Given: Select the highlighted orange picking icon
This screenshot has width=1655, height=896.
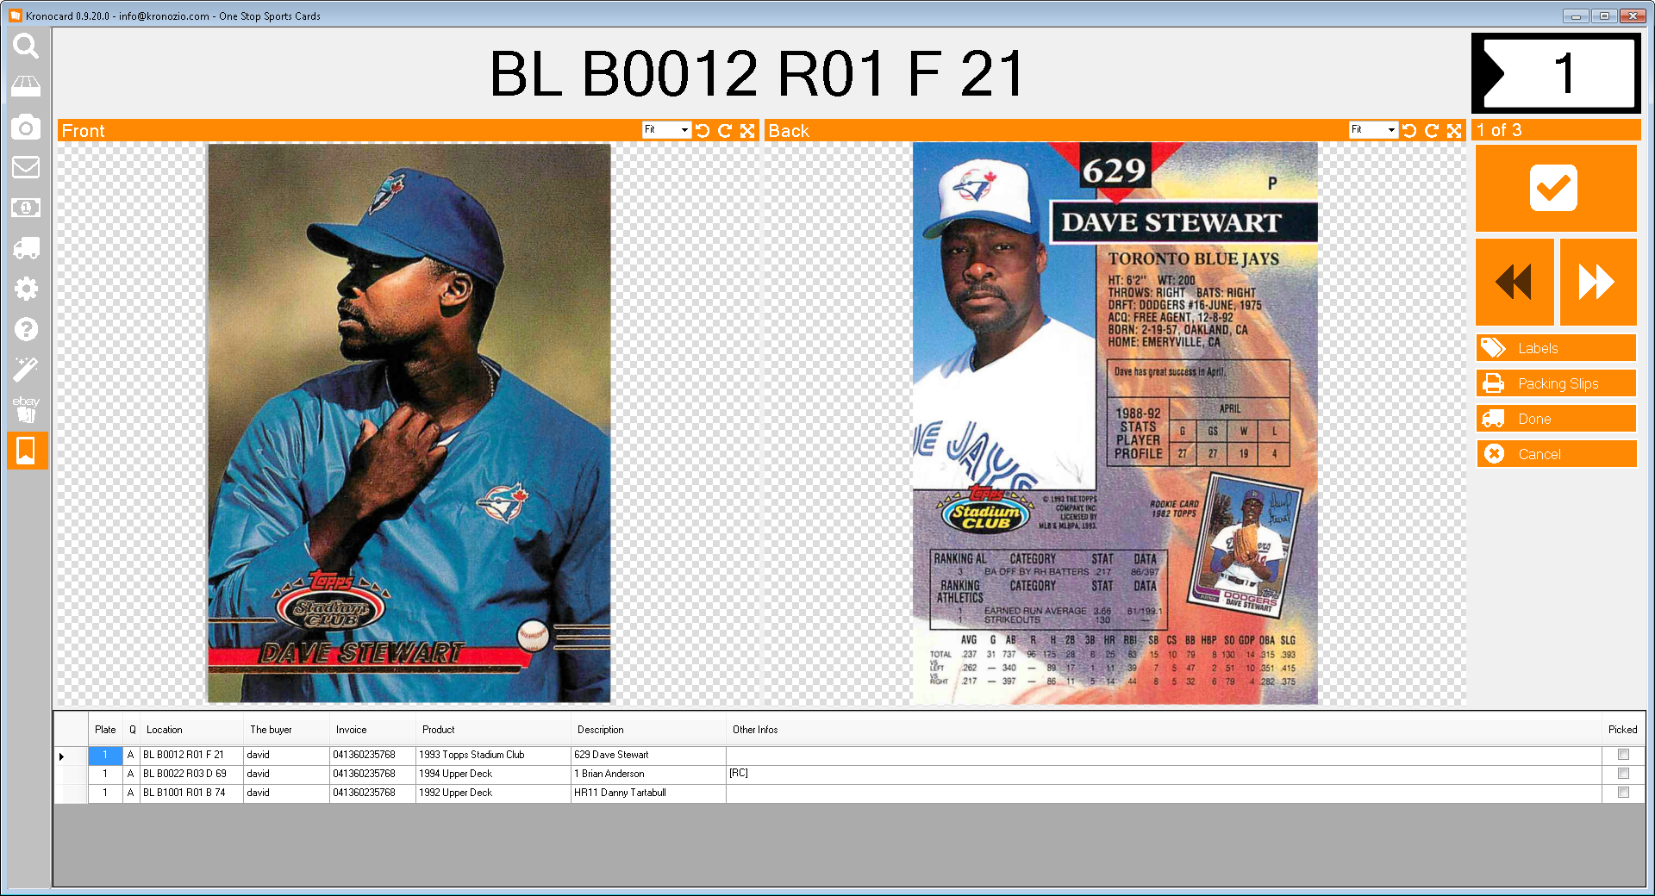Looking at the screenshot, I should [x=27, y=451].
